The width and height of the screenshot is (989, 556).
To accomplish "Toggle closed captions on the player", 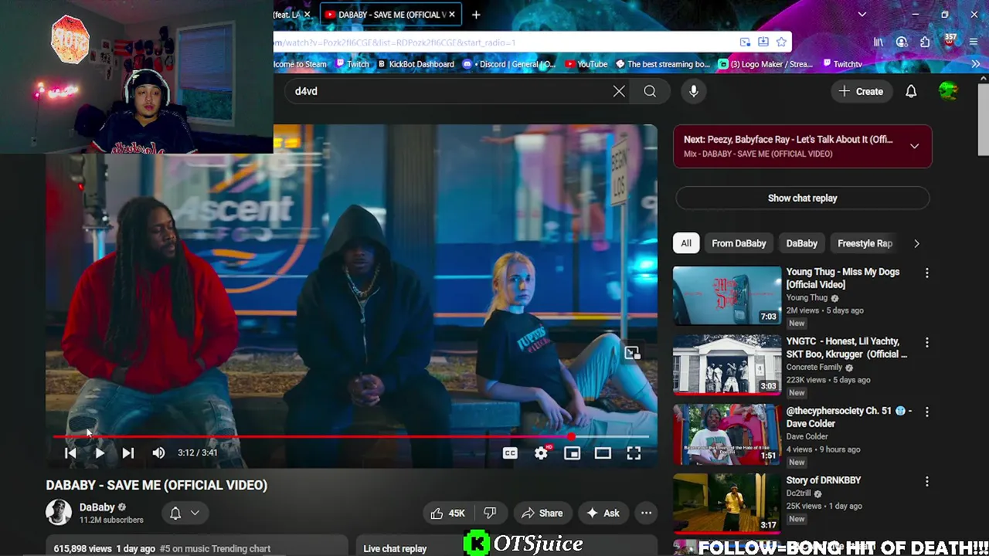I will (x=510, y=453).
